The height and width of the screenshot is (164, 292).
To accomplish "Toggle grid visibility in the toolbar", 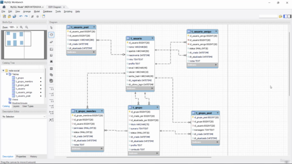I will (x=32, y=16).
